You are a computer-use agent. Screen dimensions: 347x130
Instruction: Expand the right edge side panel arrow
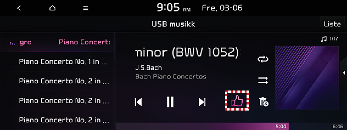click(x=344, y=73)
